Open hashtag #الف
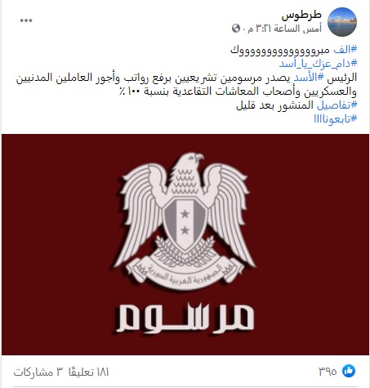 point(345,50)
